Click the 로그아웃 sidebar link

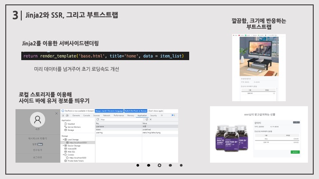point(37,157)
